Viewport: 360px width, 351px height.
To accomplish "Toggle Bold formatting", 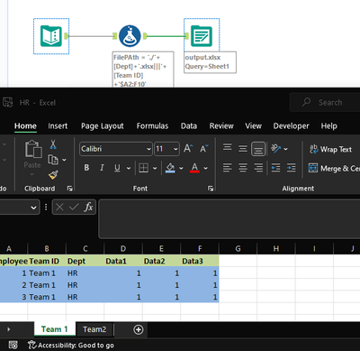I will pyautogui.click(x=86, y=168).
